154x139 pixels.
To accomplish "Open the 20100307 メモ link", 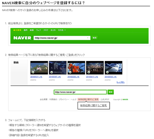I will coord(55,77).
